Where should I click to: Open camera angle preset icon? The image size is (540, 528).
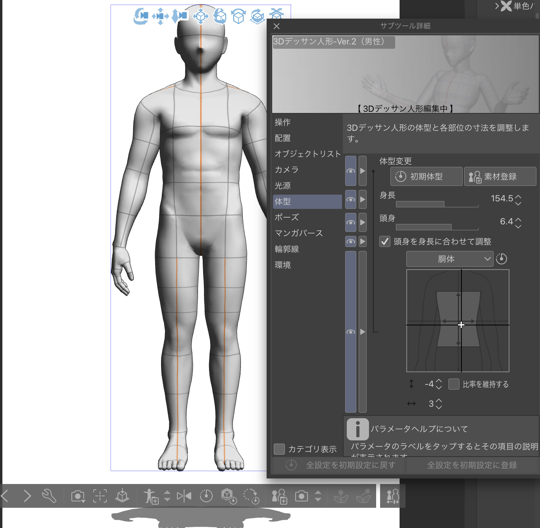(78, 496)
